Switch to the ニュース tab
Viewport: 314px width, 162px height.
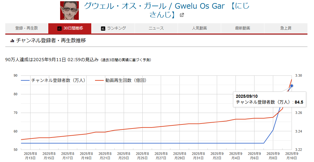156,28
